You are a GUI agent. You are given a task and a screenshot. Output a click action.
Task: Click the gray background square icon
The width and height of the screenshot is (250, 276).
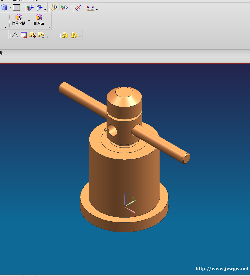pyautogui.click(x=16, y=8)
